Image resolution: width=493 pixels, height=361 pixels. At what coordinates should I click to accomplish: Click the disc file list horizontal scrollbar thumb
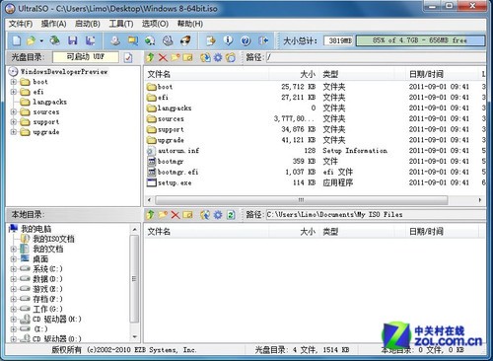[x=301, y=200]
